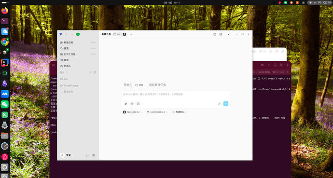Open the 构建模式 mode dropdown

[x=180, y=112]
